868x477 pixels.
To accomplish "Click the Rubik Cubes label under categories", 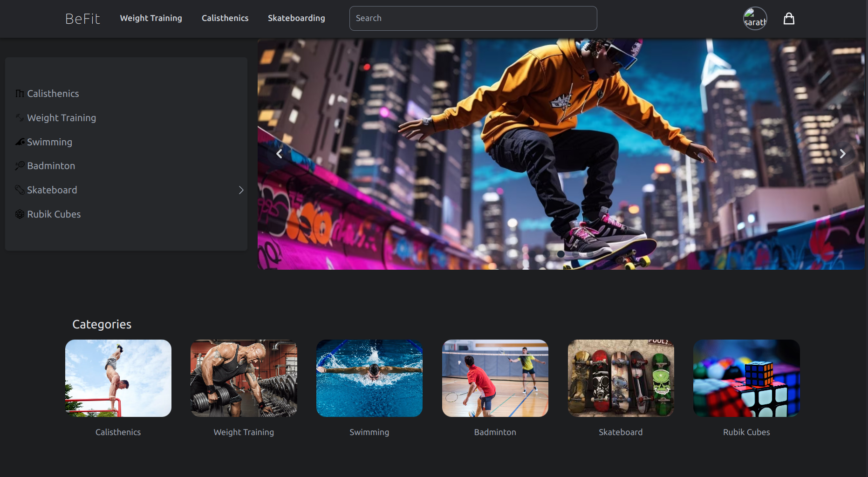I will click(x=746, y=432).
